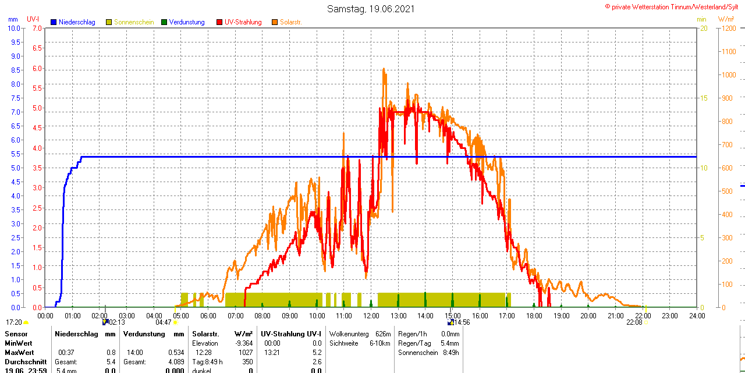Click the Sonnenschein 8:49h value
Image resolution: width=745 pixels, height=373 pixels.
pyautogui.click(x=450, y=353)
